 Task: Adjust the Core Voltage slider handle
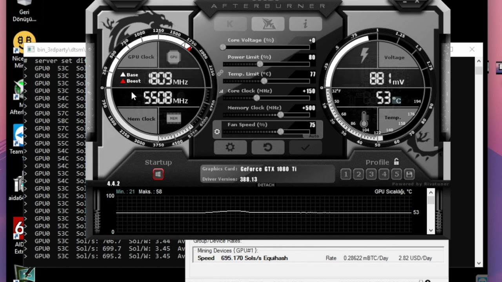[x=223, y=47]
